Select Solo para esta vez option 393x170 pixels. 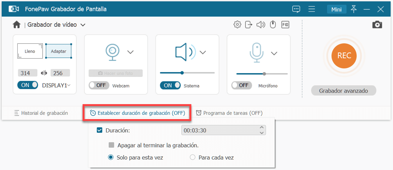(x=110, y=157)
